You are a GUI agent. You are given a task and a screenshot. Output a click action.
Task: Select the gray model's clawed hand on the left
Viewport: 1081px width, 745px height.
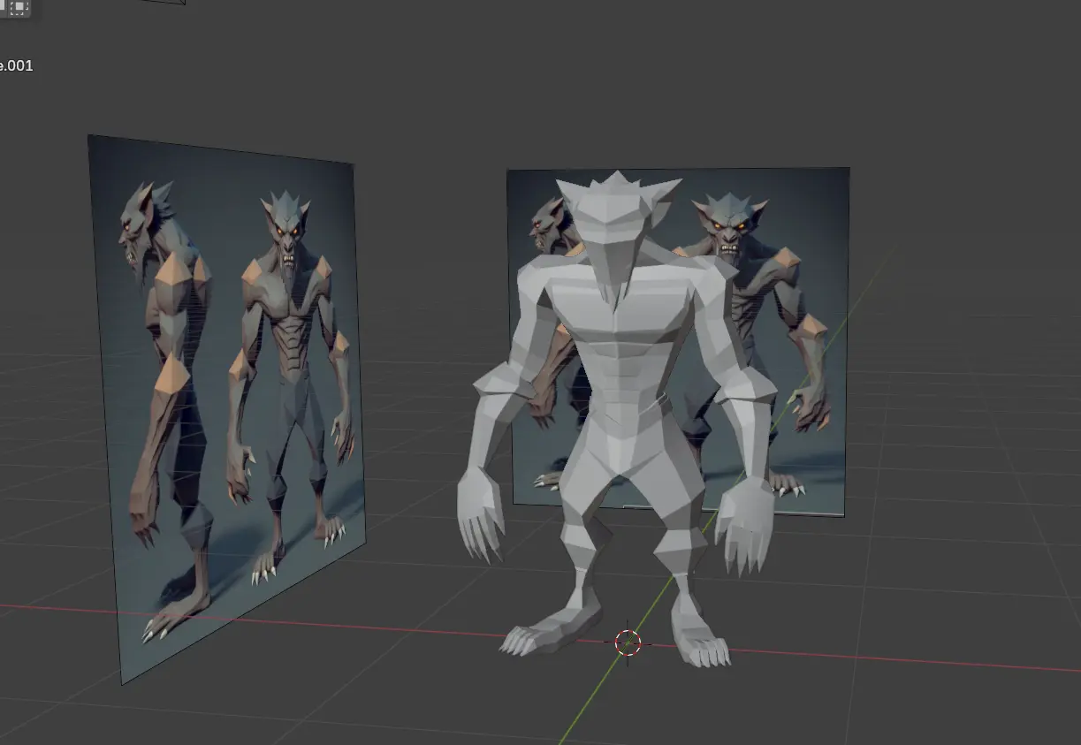coord(480,513)
